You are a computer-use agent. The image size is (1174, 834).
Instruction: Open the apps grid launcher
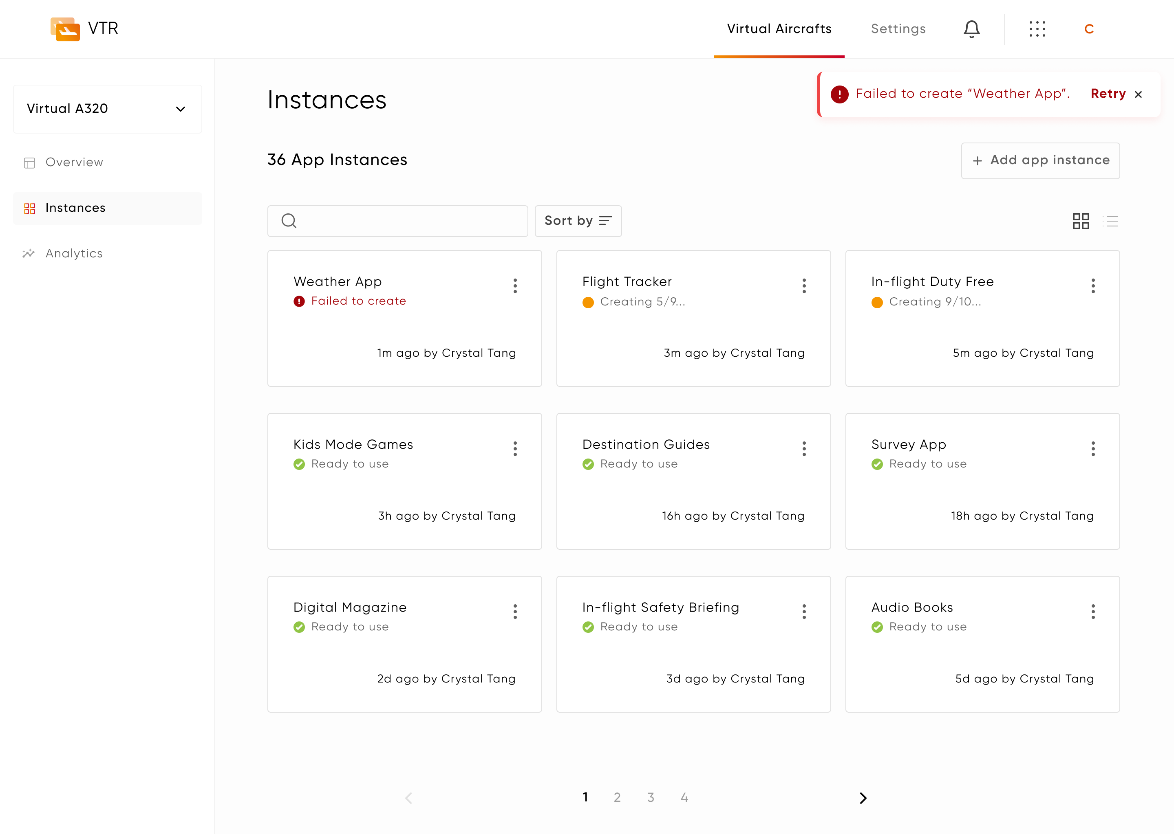point(1038,29)
